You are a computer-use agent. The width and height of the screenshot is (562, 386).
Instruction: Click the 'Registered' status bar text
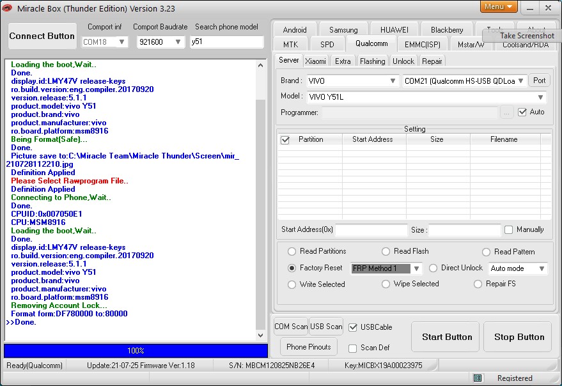tap(515, 378)
